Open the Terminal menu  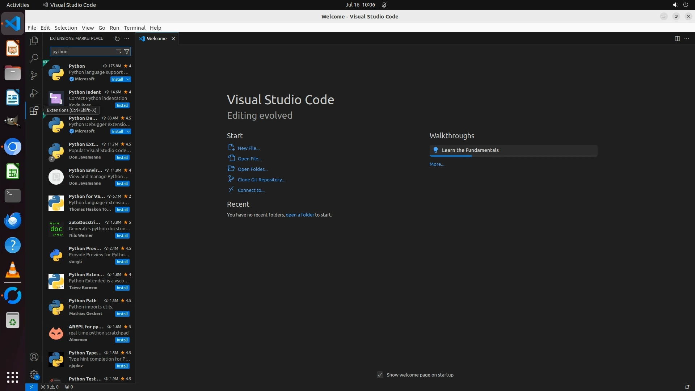(x=134, y=28)
